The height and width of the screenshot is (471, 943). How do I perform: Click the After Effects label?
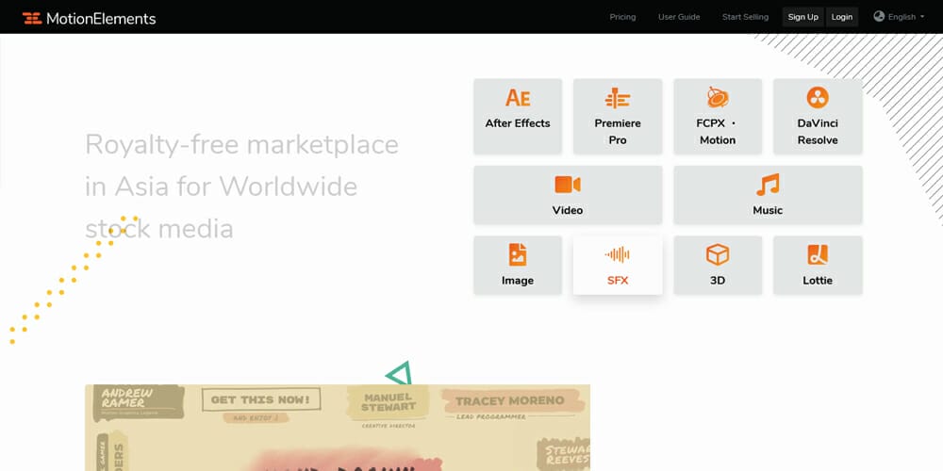tap(517, 123)
